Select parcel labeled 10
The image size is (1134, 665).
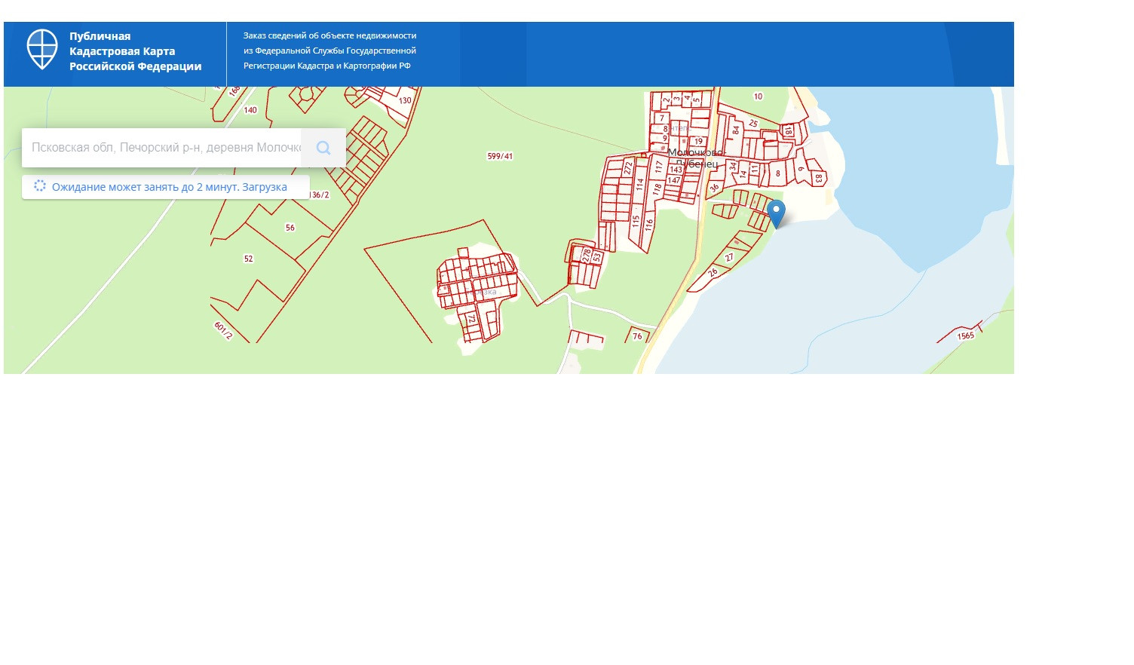click(x=759, y=97)
